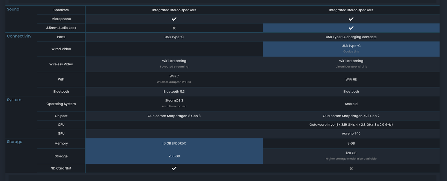Click the SD Card Slot checkmark
Viewport: 447px width, 181px height.
174,168
